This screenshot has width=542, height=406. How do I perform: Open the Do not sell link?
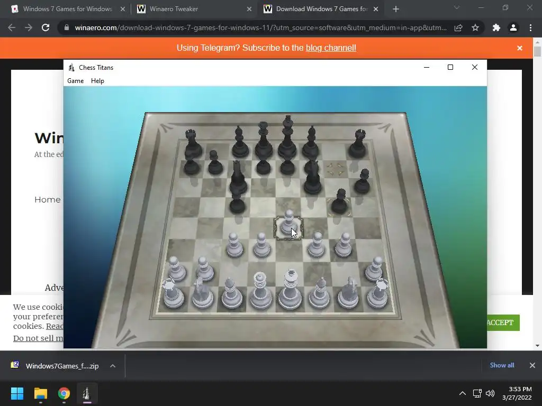point(38,338)
